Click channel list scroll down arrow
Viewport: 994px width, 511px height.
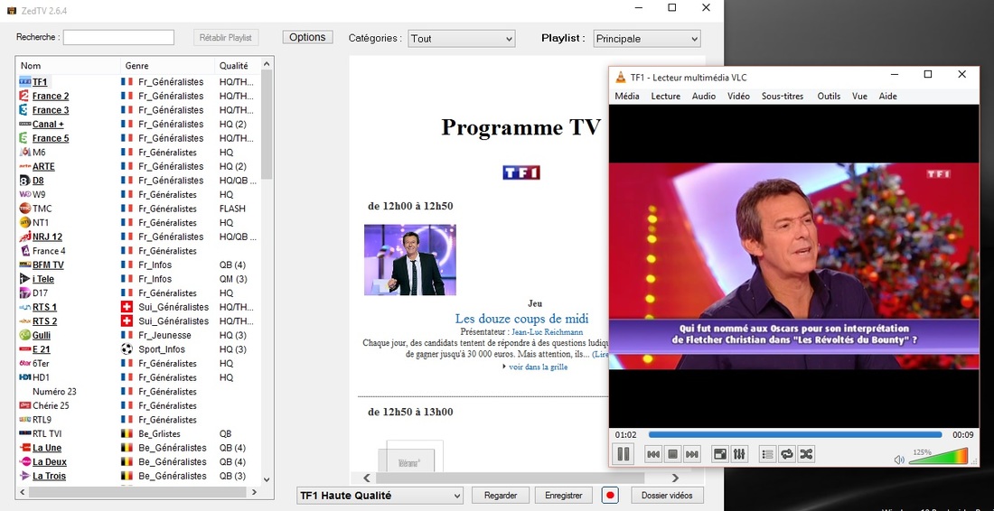[267, 480]
